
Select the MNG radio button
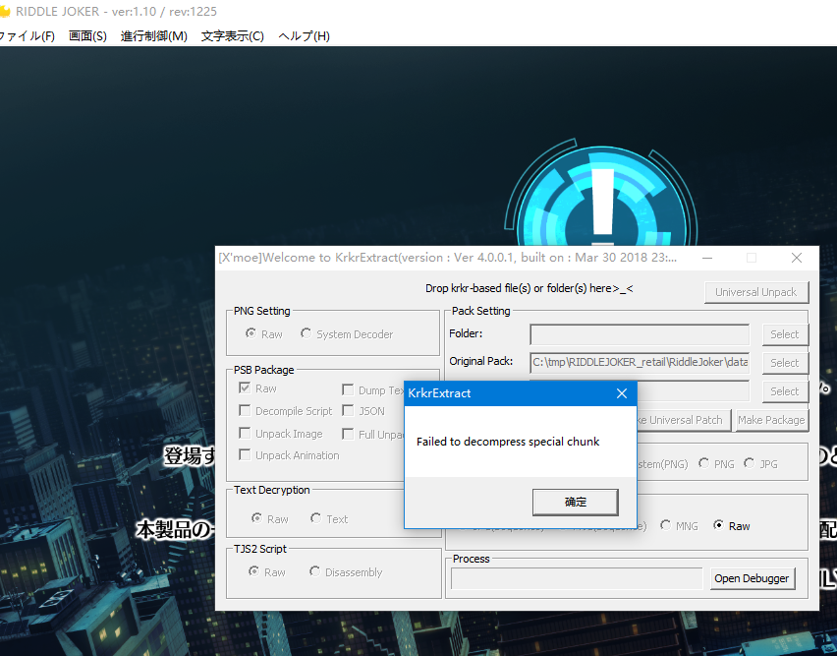665,525
